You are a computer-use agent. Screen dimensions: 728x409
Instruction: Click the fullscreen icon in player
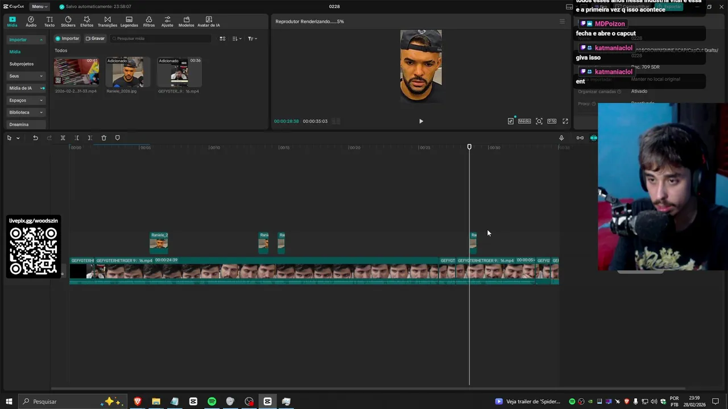(565, 121)
